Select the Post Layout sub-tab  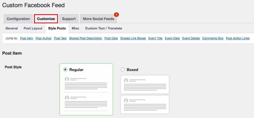click(x=33, y=28)
